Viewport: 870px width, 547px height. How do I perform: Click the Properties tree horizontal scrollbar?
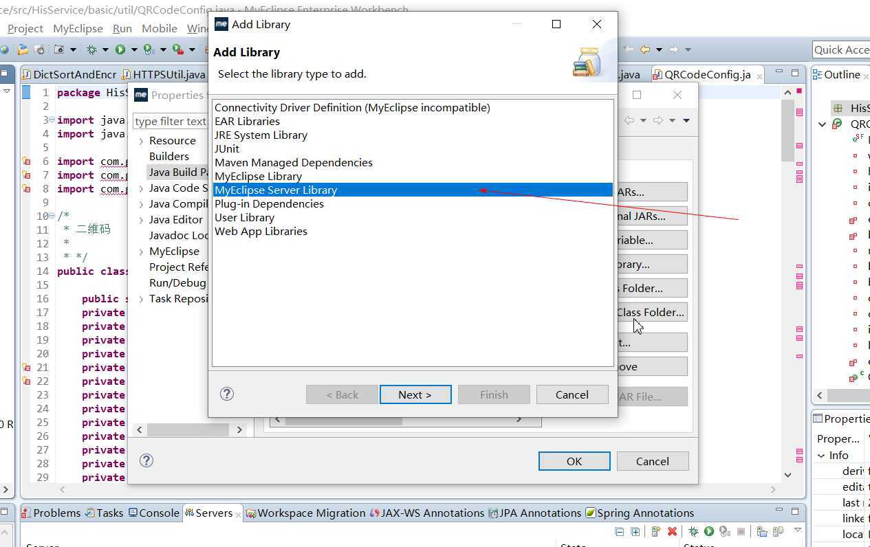(189, 429)
